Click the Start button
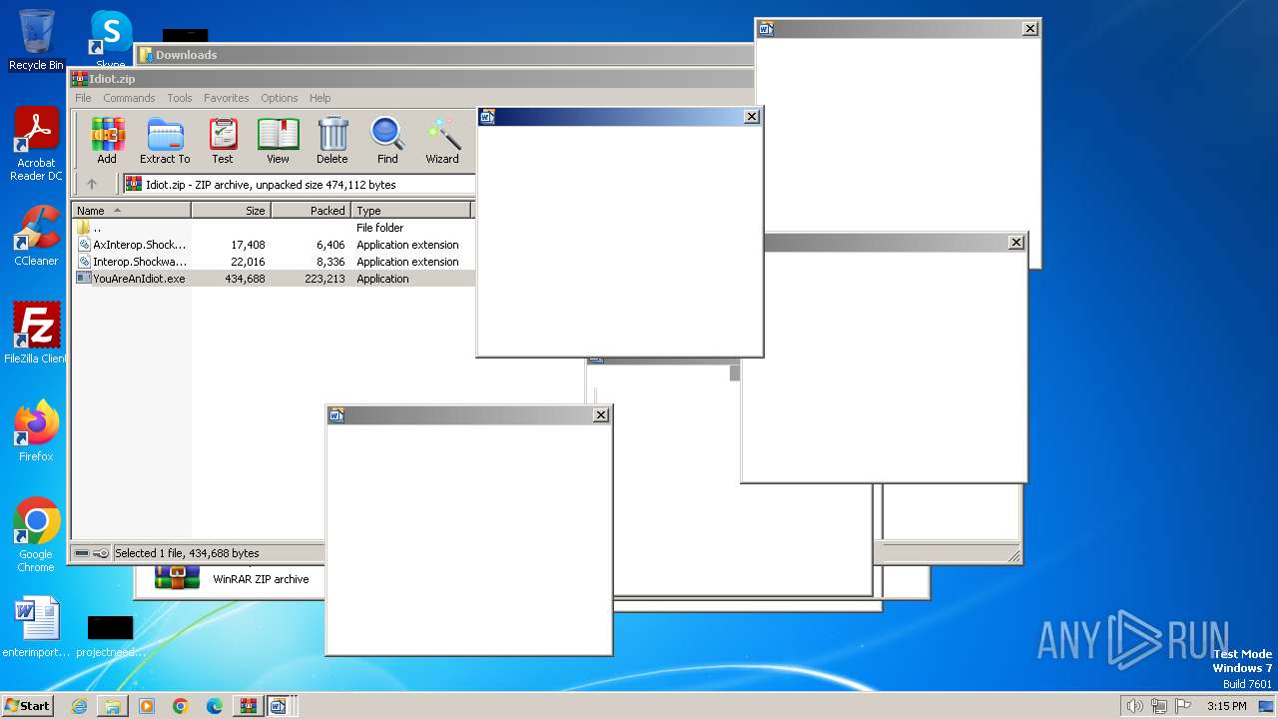 pos(27,705)
